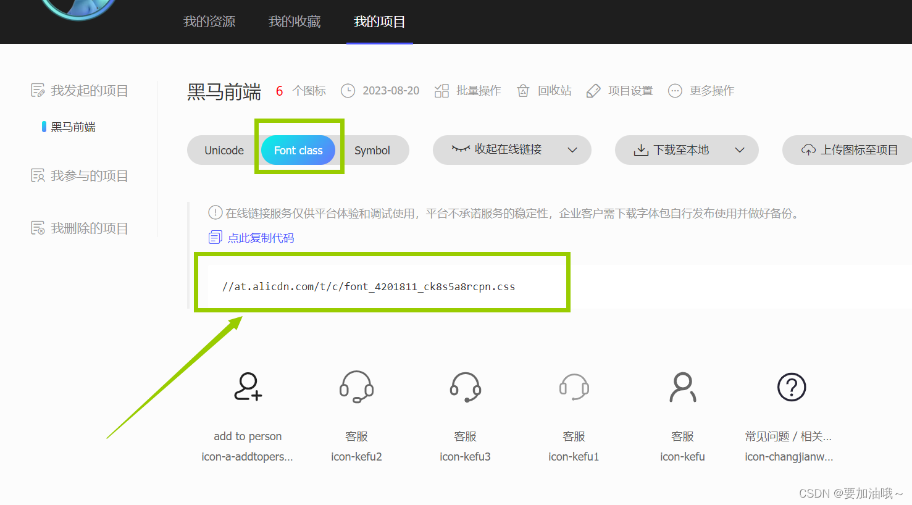Screen dimensions: 912x505
Task: Click the icon-a-addtopers... class name
Action: click(247, 457)
